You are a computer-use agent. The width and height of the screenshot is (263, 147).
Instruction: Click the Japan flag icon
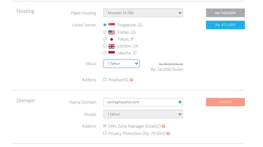point(111,39)
